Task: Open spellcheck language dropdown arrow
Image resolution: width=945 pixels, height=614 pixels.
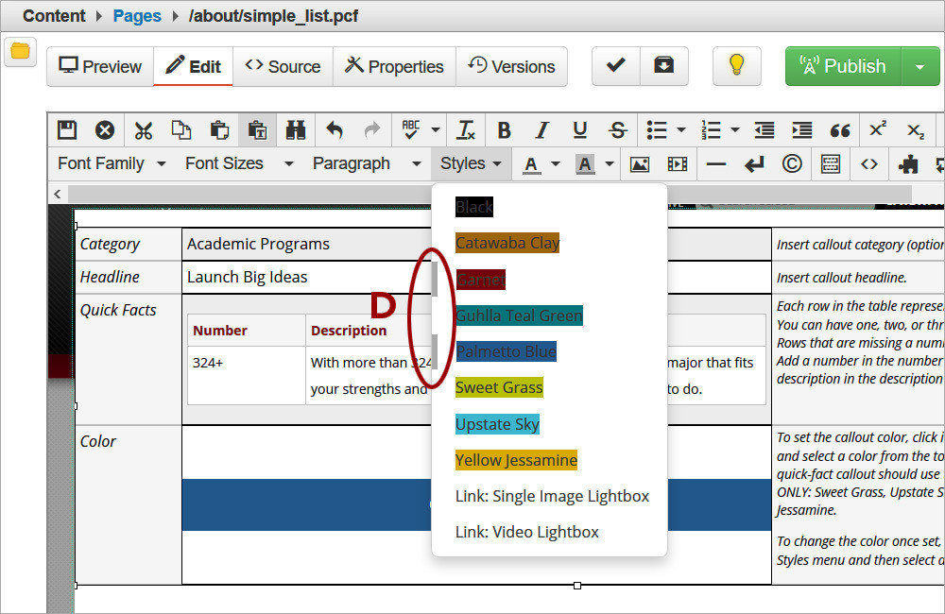Action: [436, 130]
